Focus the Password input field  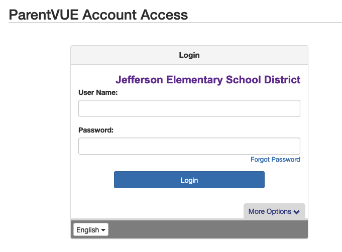pyautogui.click(x=189, y=146)
